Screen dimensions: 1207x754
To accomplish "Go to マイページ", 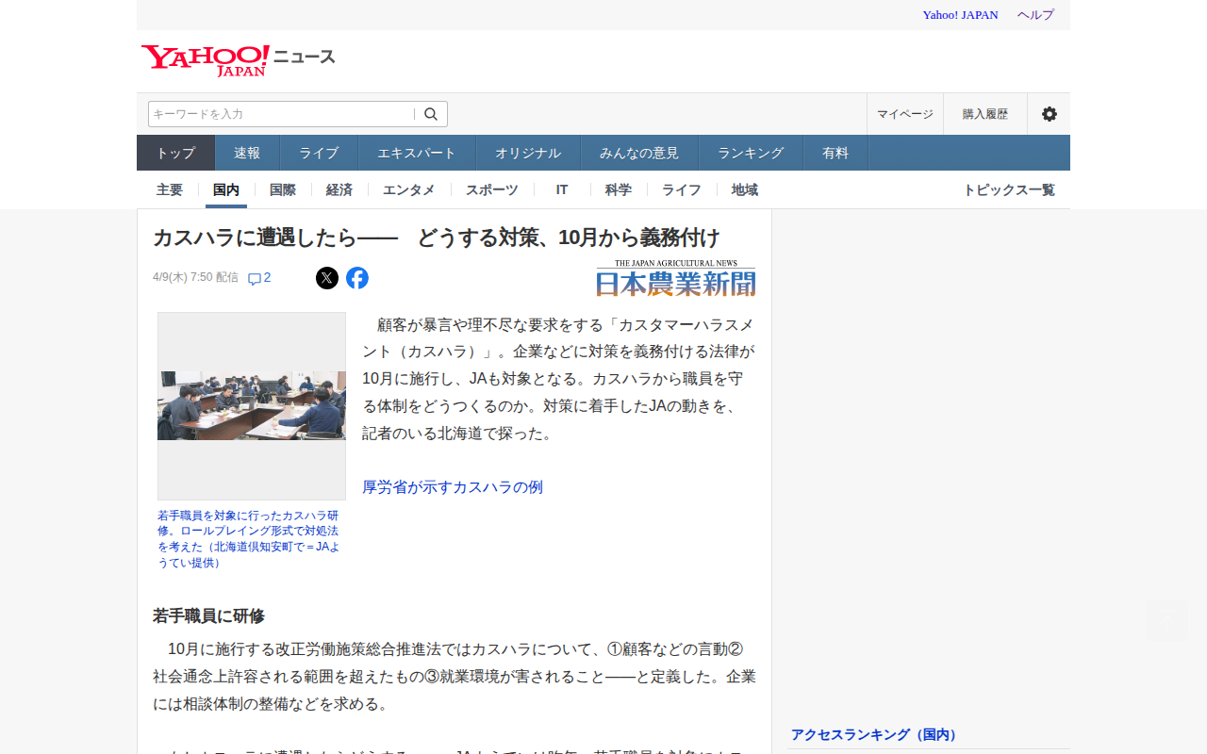I will (x=905, y=114).
